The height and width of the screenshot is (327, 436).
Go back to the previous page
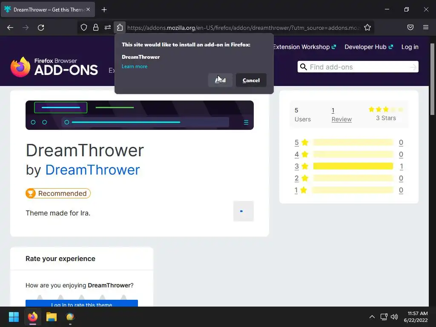click(x=10, y=28)
